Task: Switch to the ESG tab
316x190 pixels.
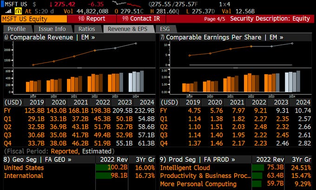Action: click(x=165, y=29)
